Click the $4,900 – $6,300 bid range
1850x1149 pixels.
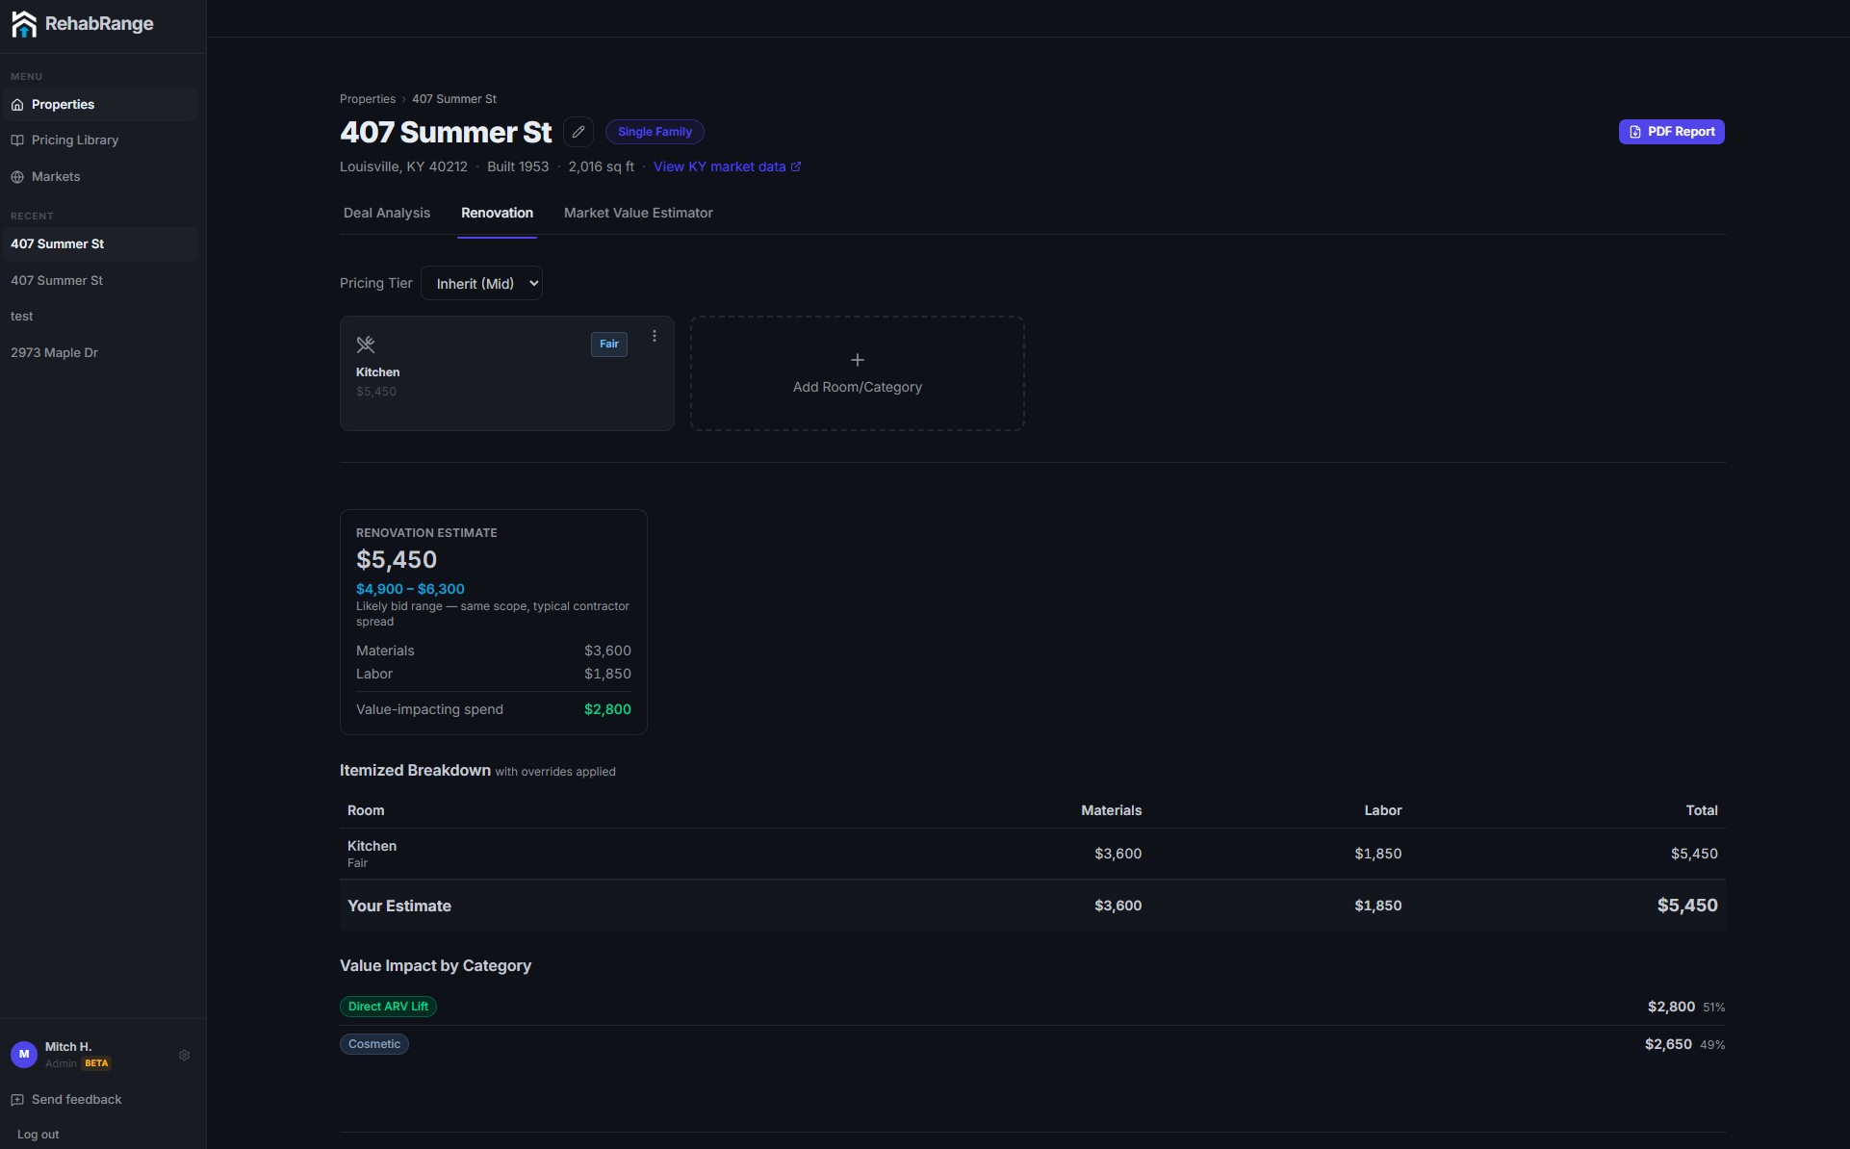(x=410, y=589)
